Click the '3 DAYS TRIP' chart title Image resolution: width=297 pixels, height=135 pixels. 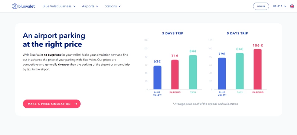[x=173, y=33]
